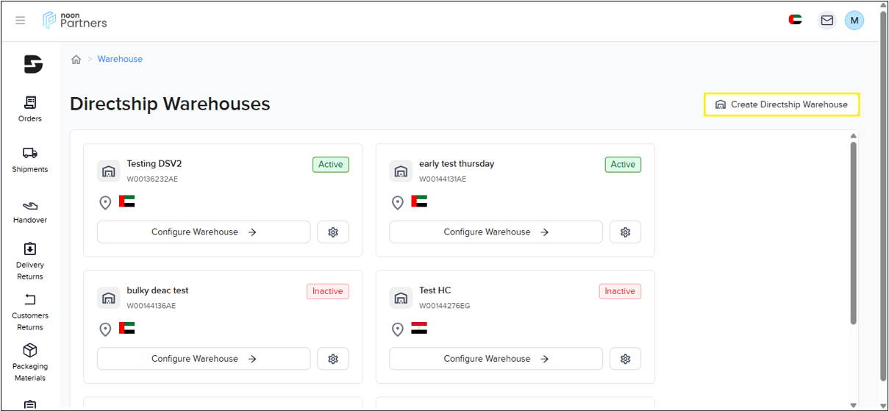Click the warehouse list scrollbar
This screenshot has height=411, width=889.
[853, 232]
